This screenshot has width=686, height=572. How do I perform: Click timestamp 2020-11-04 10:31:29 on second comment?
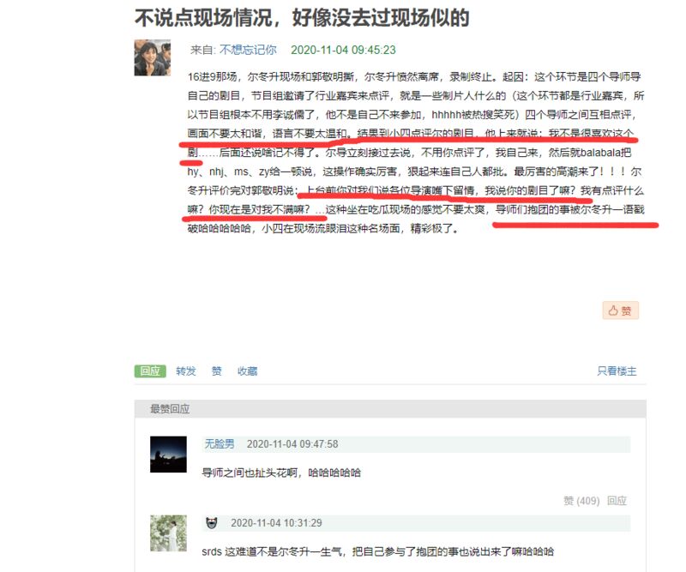[x=276, y=522]
